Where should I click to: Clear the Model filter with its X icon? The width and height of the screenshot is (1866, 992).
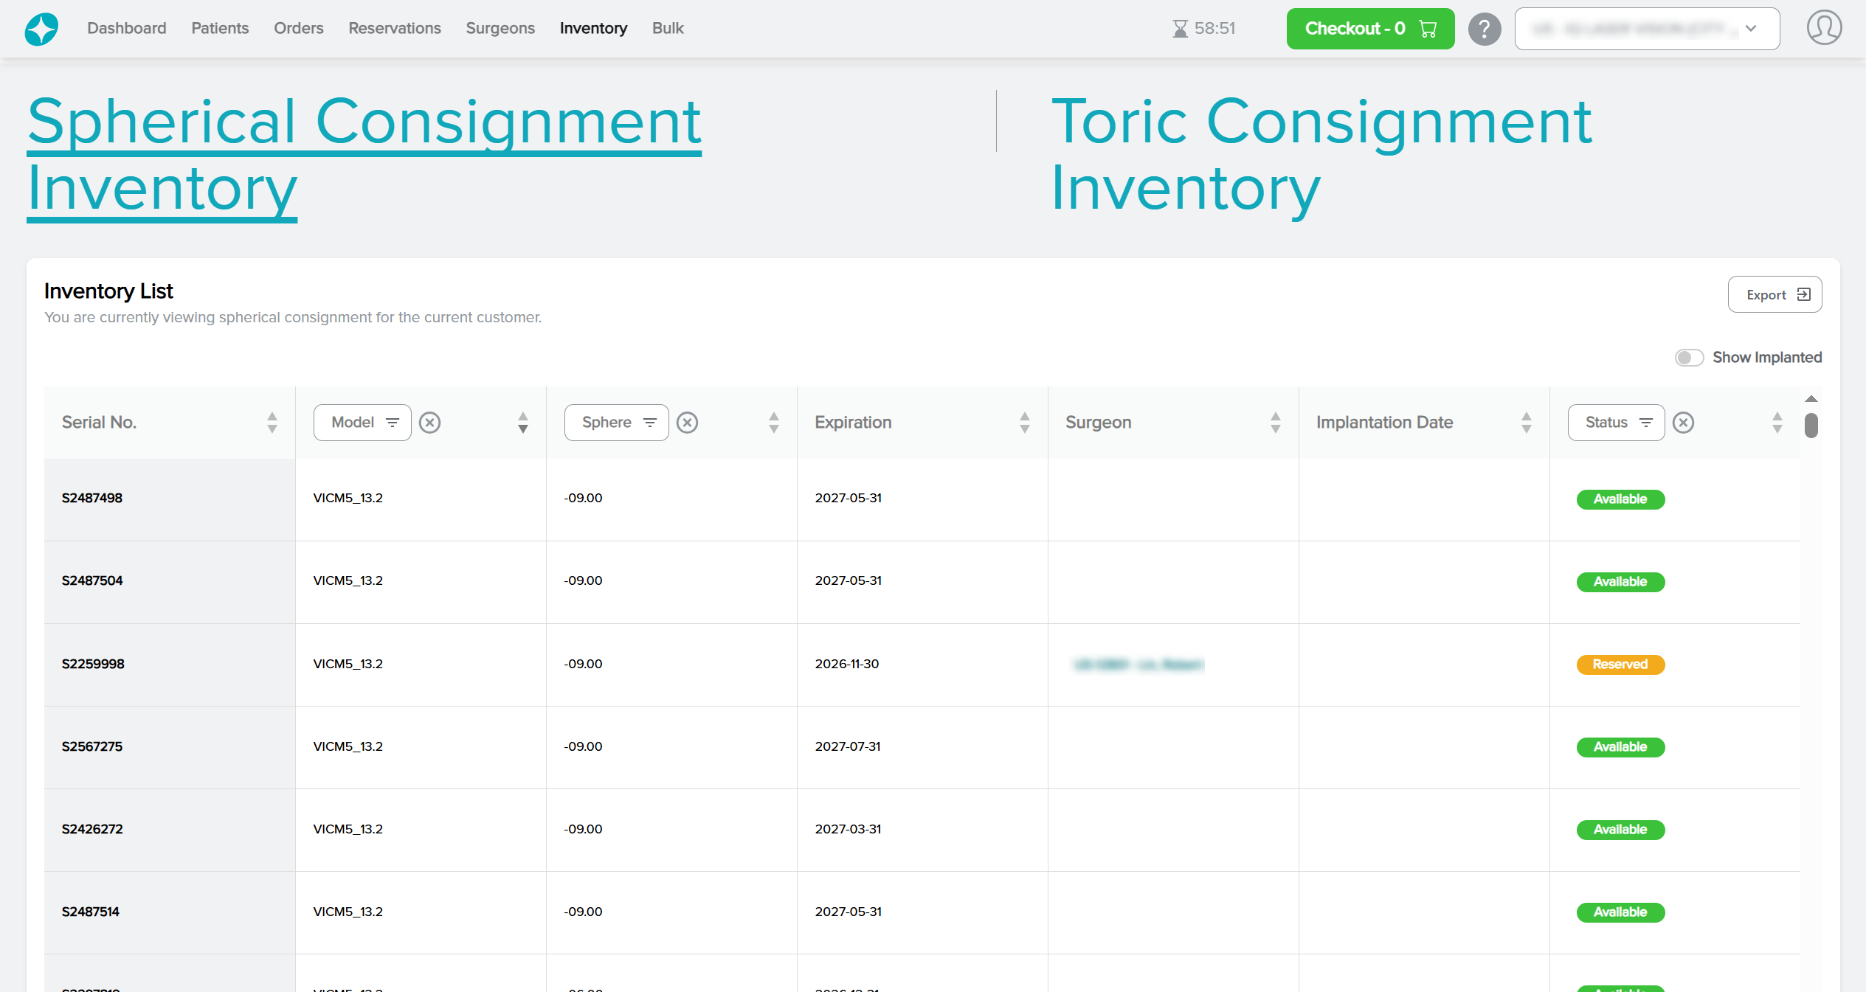(429, 423)
